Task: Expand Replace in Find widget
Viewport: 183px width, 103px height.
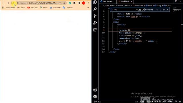Action: (x=112, y=10)
